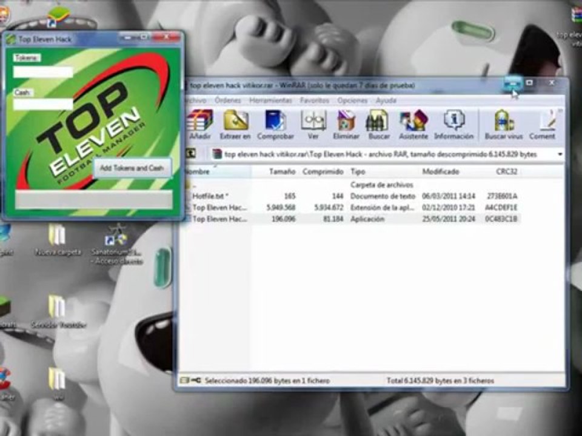This screenshot has height=436, width=582.
Task: Select the parent folder row (Carpeta de archivos)
Action: tap(352, 185)
